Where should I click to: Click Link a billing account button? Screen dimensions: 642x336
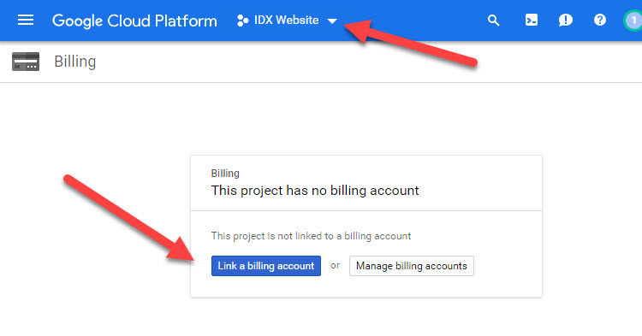click(x=266, y=266)
